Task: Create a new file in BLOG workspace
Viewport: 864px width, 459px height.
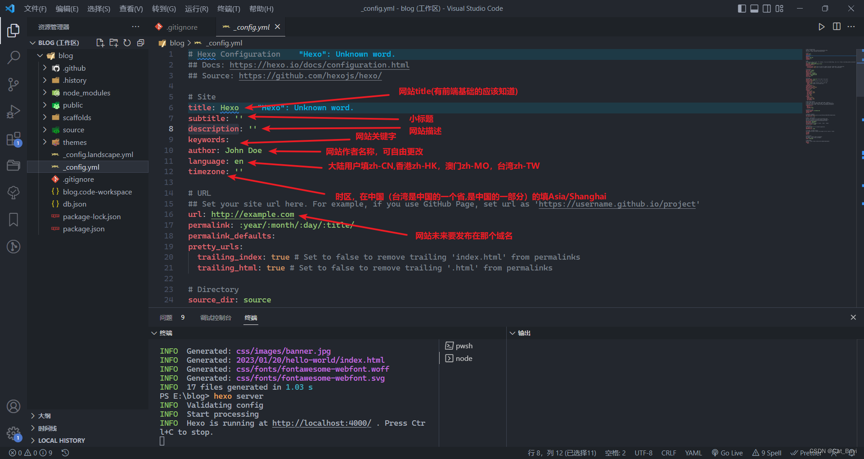Action: (x=100, y=43)
